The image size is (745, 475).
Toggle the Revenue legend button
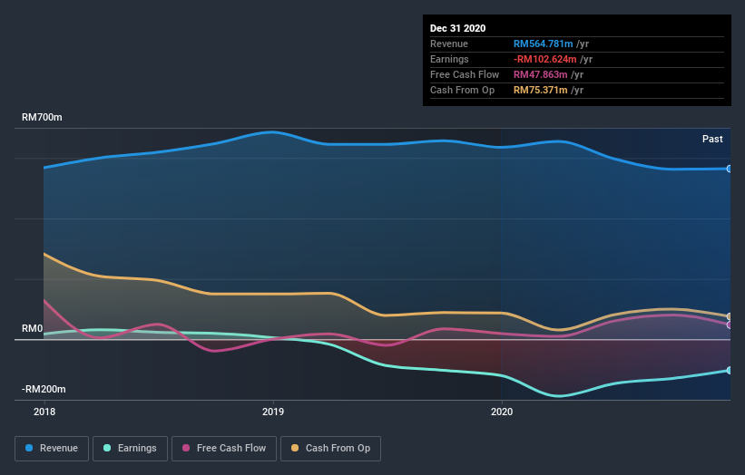point(52,449)
